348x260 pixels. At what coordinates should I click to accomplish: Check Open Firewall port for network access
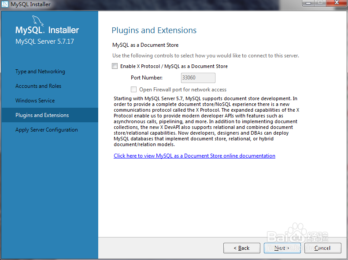pos(133,90)
